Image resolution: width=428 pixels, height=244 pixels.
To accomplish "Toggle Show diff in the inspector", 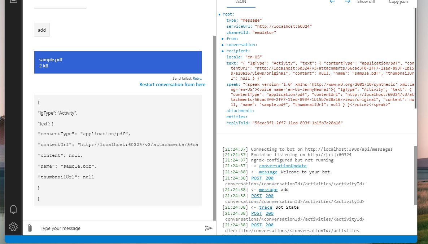I will [366, 2].
